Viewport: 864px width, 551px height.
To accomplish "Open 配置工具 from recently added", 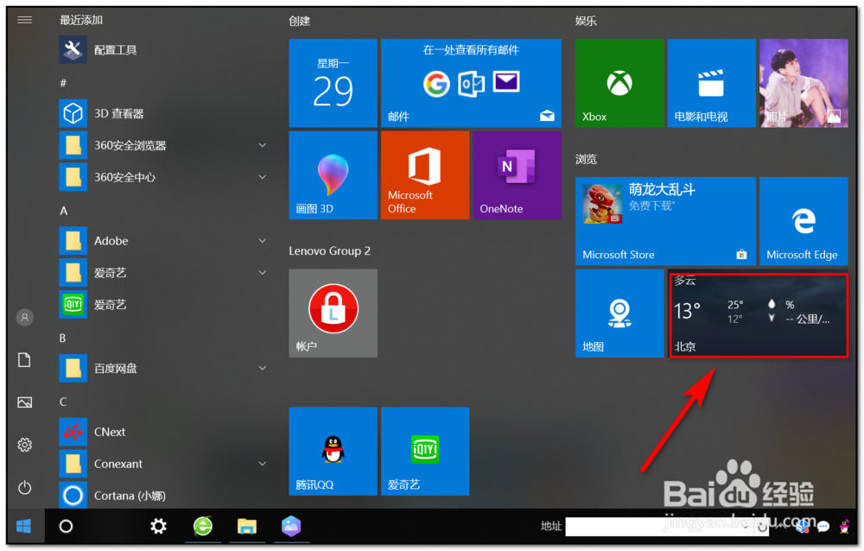I will coord(163,49).
